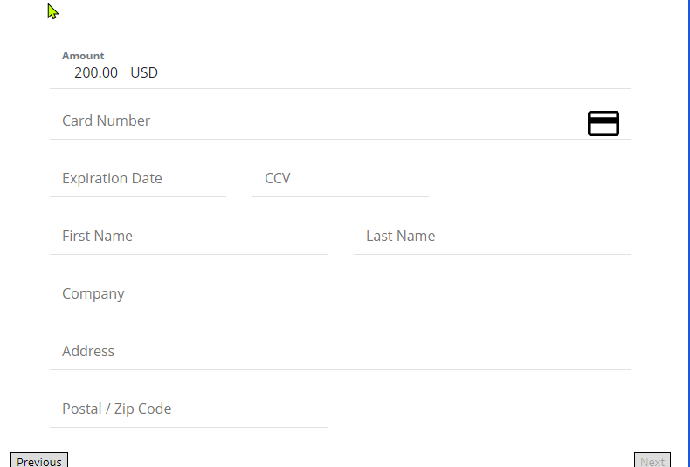Focus the Company input field
690x467 pixels.
pyautogui.click(x=340, y=294)
